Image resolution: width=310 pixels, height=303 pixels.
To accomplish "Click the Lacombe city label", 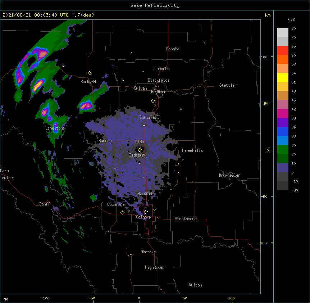I will click(x=162, y=69).
